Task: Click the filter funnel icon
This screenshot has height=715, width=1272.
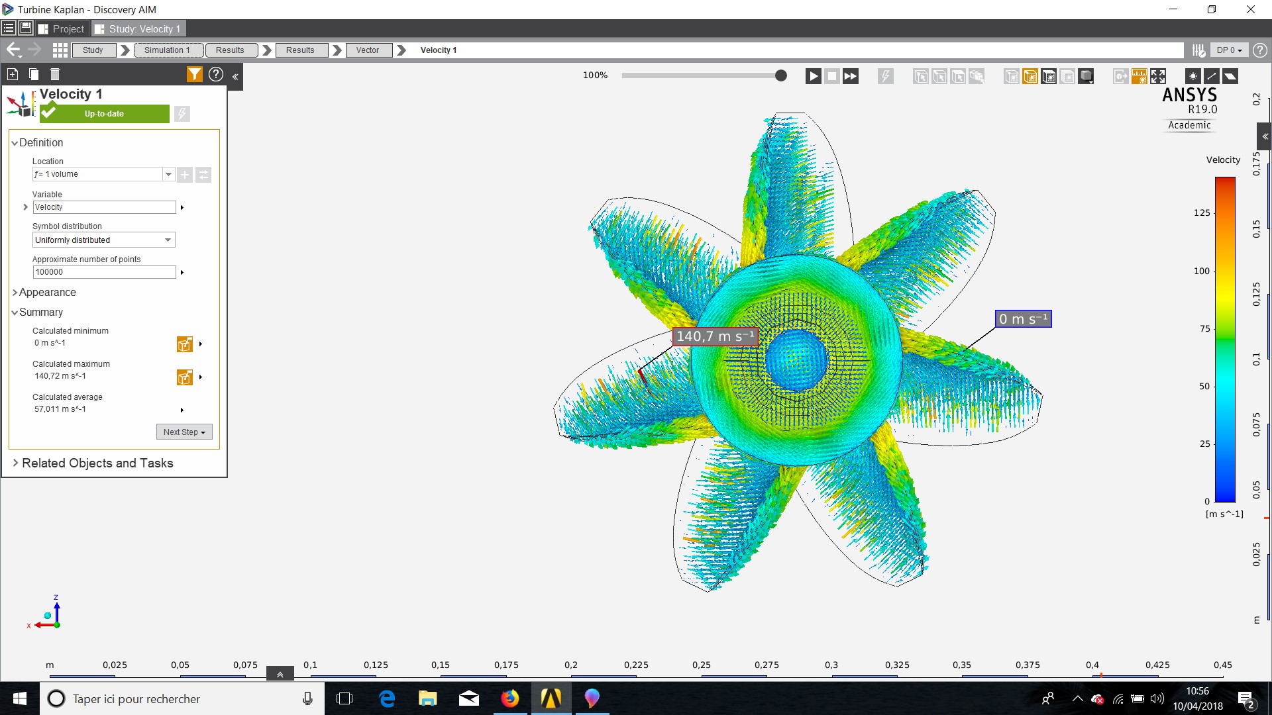Action: [194, 74]
